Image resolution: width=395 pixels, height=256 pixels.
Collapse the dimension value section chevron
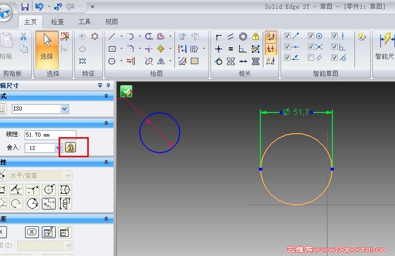coord(107,123)
